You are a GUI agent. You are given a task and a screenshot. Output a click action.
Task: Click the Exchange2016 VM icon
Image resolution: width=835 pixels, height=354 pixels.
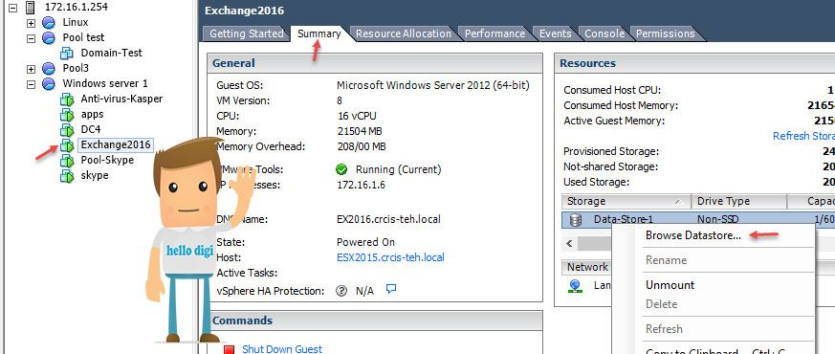pos(67,144)
